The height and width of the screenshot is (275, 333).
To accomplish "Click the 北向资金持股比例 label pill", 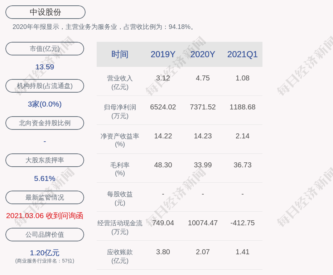I will click(x=45, y=123).
